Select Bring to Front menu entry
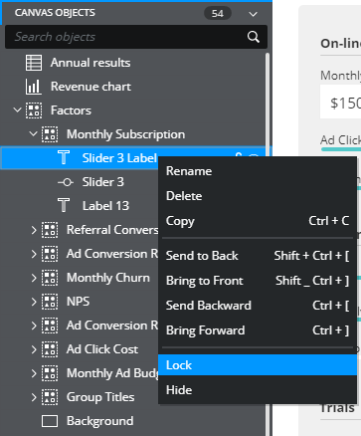Viewport: 361px width, 436px height. [258, 281]
